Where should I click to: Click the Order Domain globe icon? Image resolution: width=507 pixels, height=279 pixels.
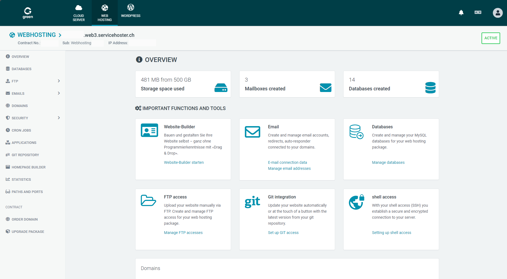click(8, 219)
